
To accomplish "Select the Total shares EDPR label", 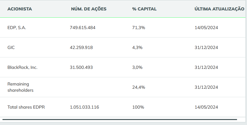I will [x=26, y=107].
